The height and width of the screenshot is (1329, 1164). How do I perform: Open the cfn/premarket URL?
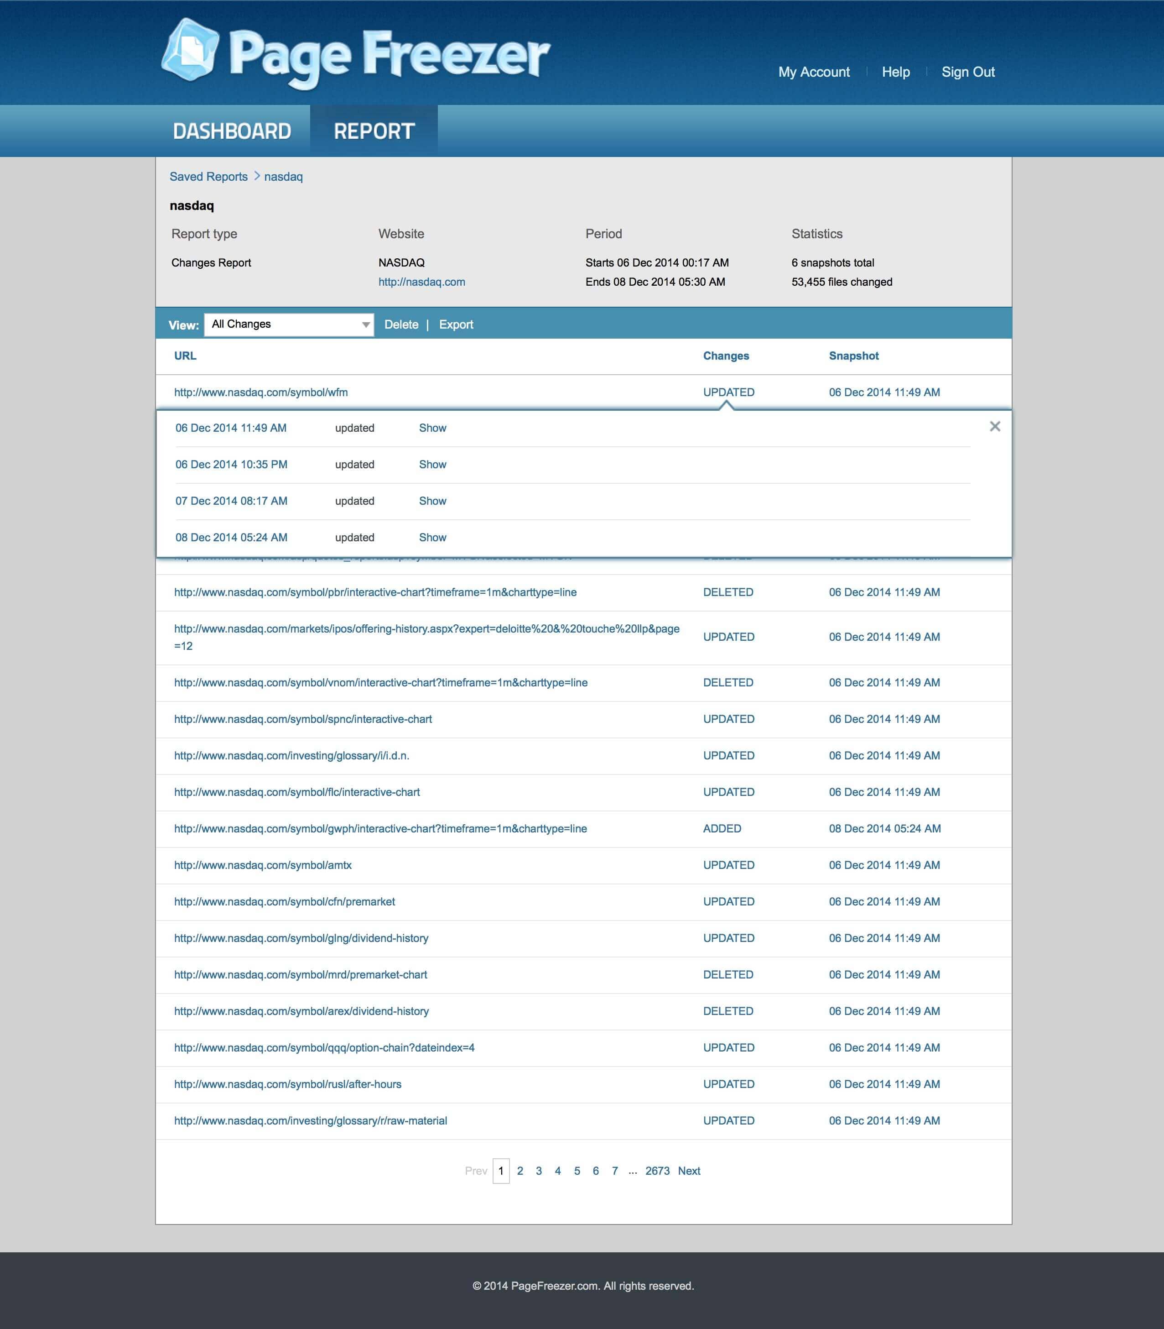click(x=285, y=901)
